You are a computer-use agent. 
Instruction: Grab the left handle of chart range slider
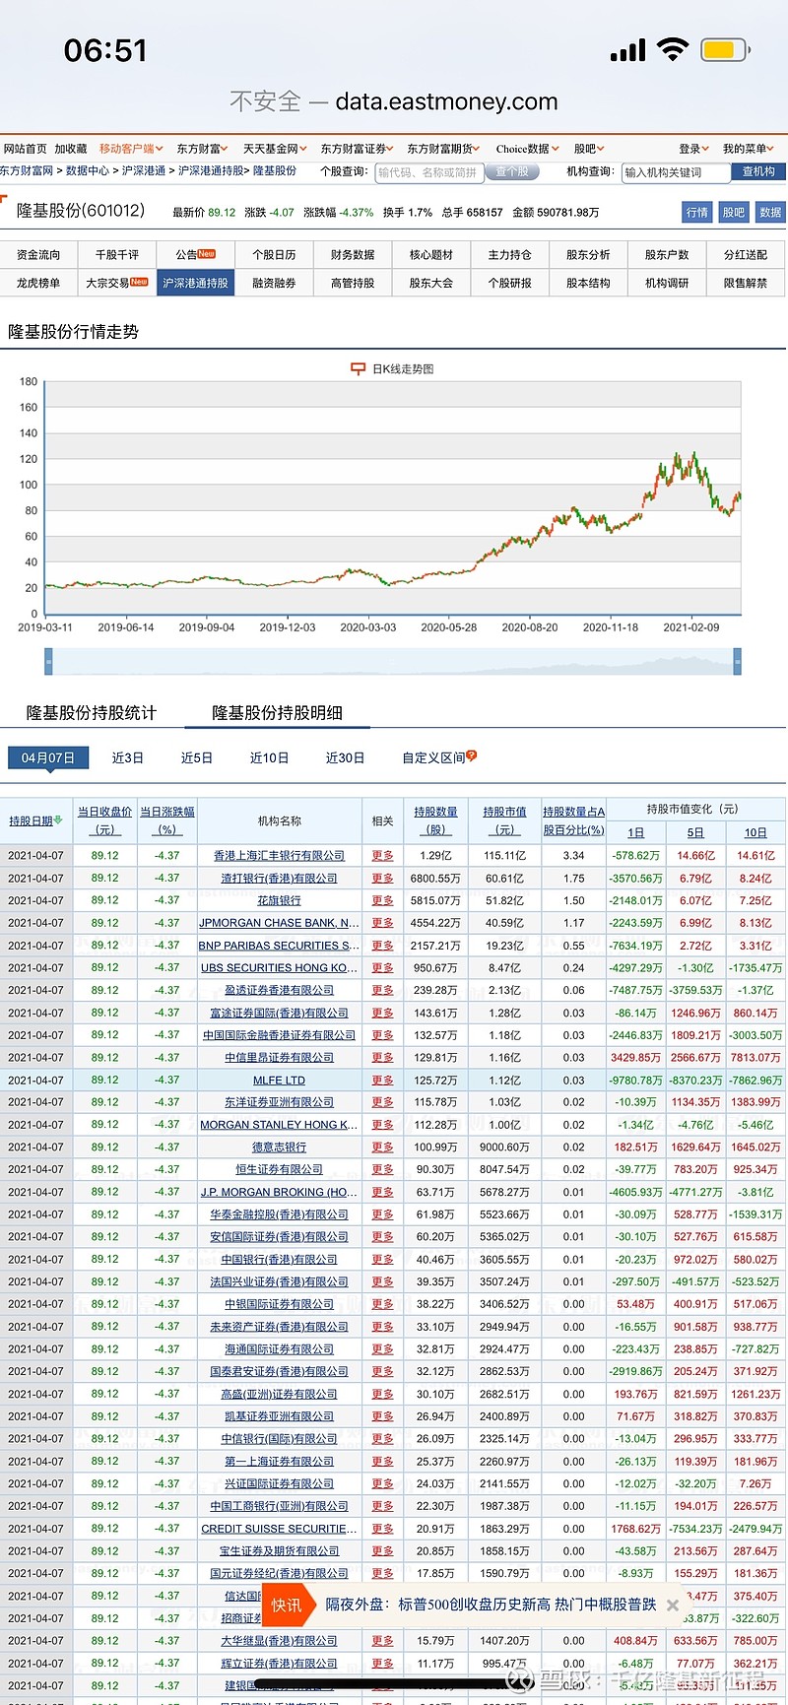48,661
